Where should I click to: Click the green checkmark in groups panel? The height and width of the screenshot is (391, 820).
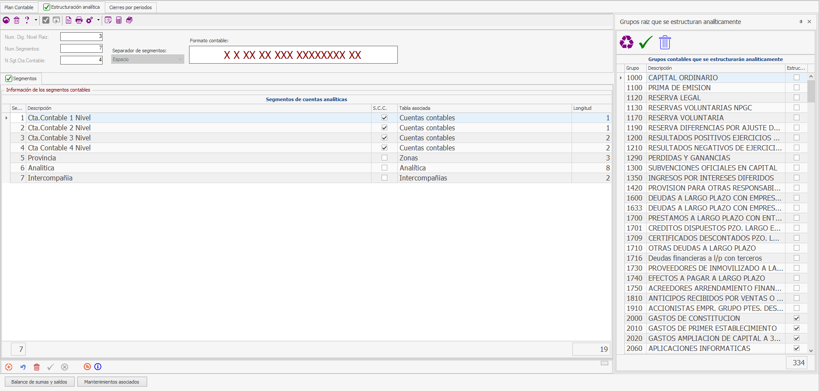[x=645, y=42]
